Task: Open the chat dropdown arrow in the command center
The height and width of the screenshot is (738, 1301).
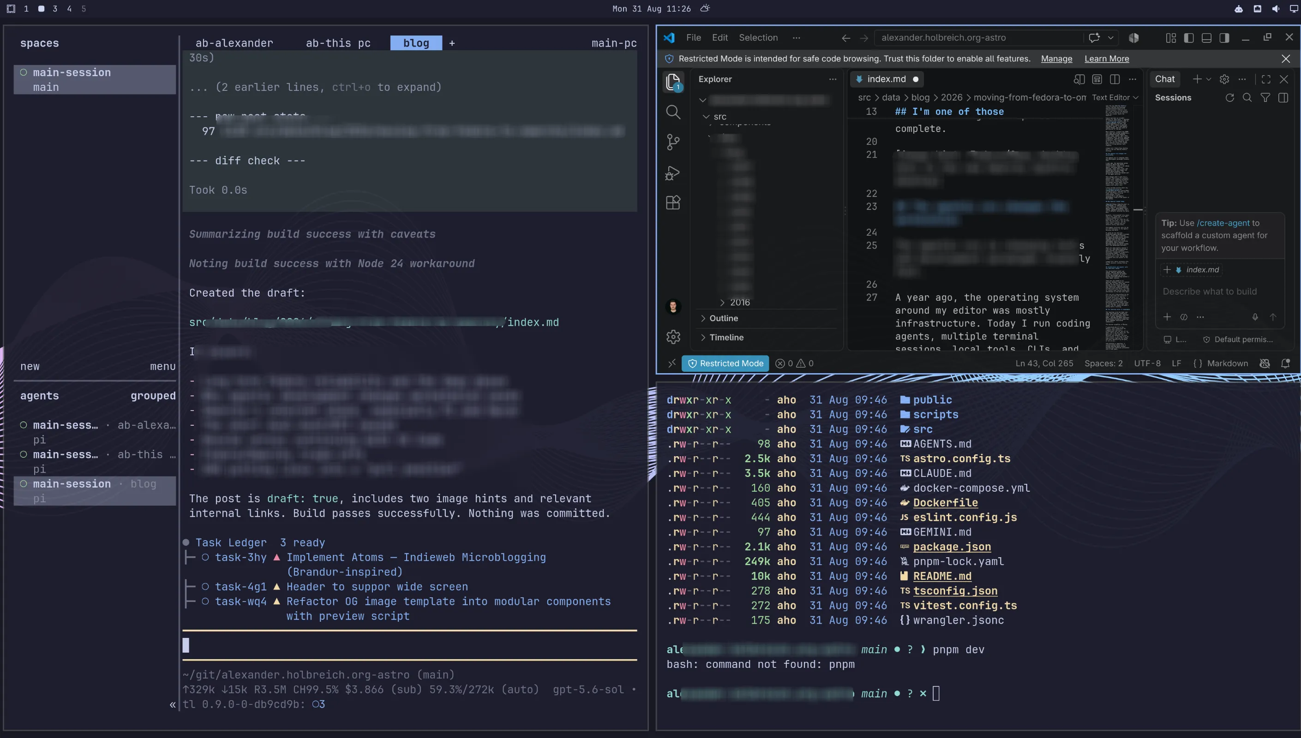Action: (x=1110, y=37)
